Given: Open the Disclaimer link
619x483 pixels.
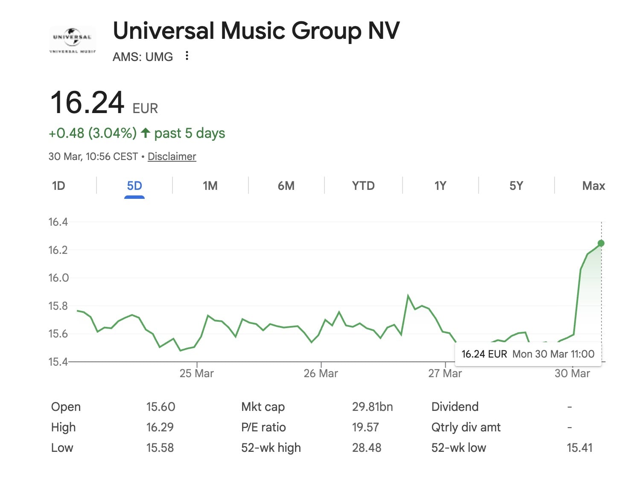Looking at the screenshot, I should click(172, 157).
